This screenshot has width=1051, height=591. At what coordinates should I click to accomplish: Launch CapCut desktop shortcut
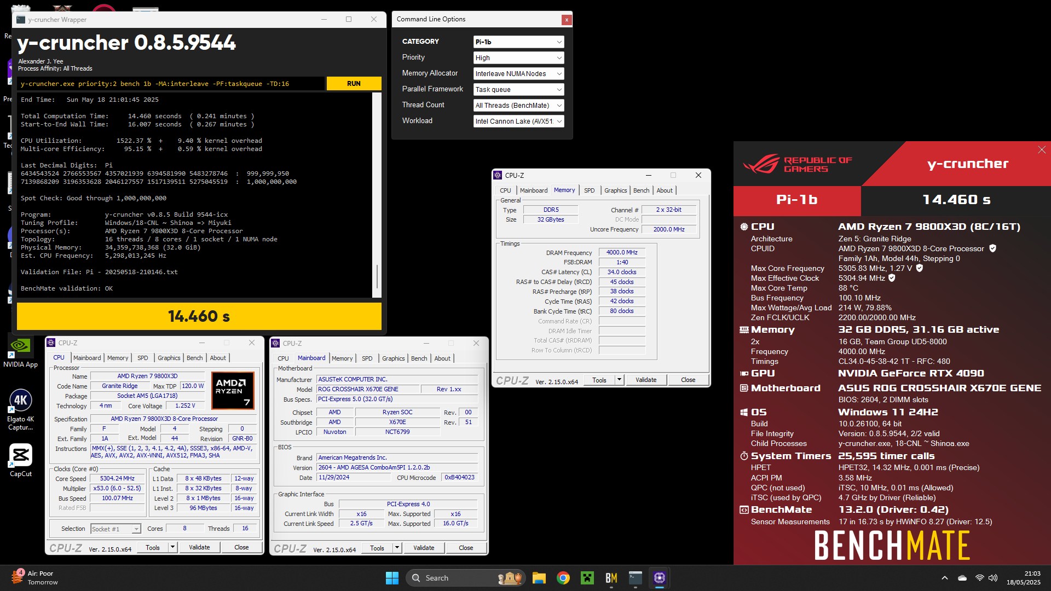20,460
